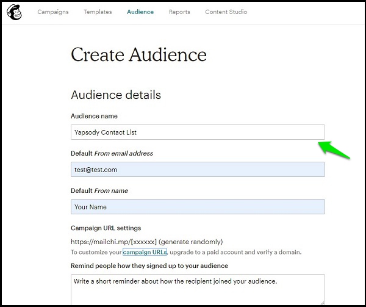Open Content Studio

[x=226, y=12]
